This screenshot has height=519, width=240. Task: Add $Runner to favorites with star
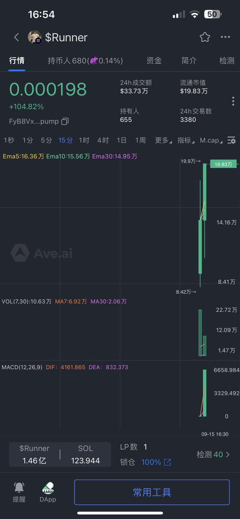[205, 37]
